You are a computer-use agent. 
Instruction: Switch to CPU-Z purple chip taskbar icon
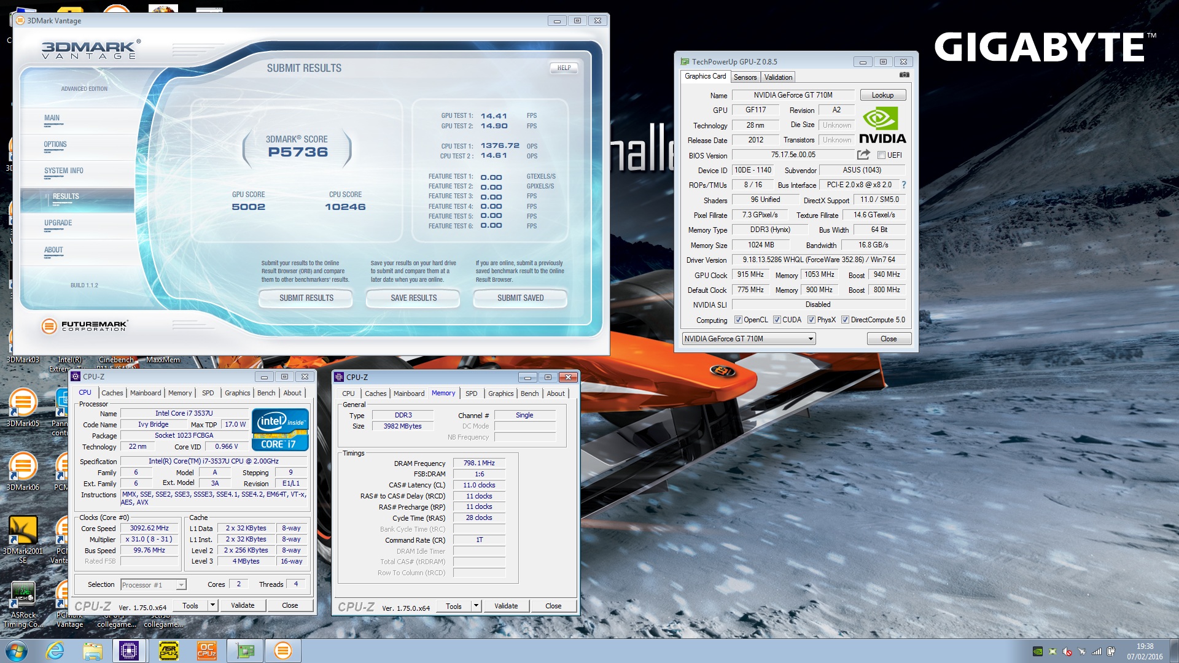(x=129, y=651)
